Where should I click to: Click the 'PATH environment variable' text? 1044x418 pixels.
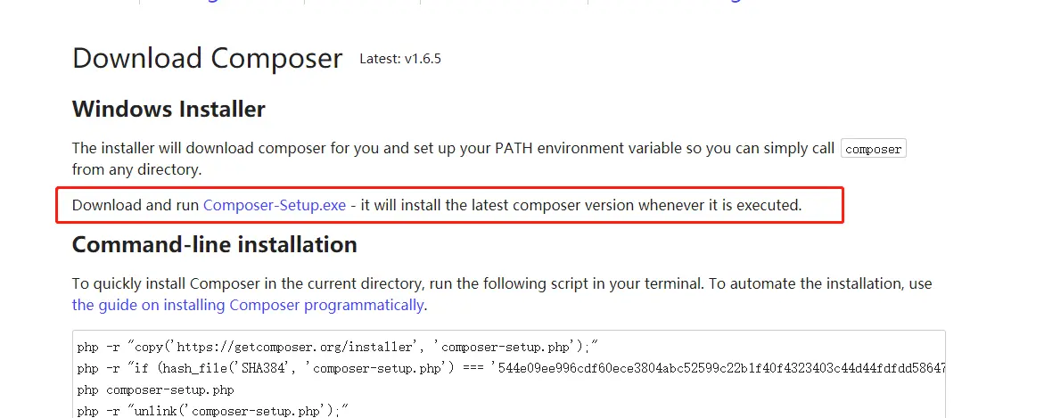pyautogui.click(x=569, y=148)
